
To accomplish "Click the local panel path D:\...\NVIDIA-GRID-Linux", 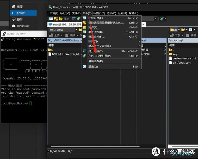I will tap(65, 41).
